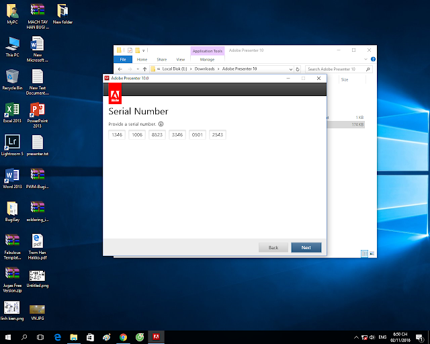This screenshot has width=430, height=344.
Task: Open the Action Center notifications icon
Action: point(419,337)
